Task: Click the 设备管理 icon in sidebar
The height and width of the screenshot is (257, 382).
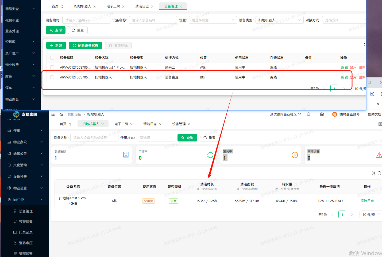Action: 15,211
